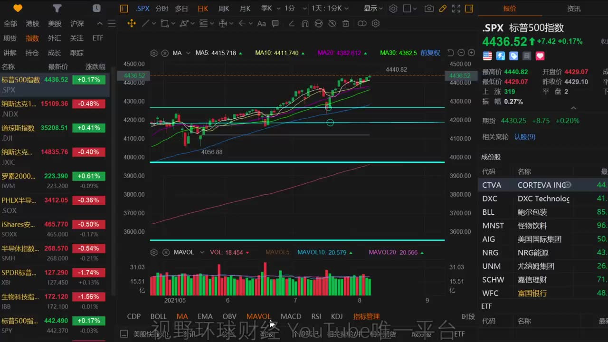The height and width of the screenshot is (342, 608).
Task: Open chart settings gear in top bar
Action: pyautogui.click(x=393, y=9)
